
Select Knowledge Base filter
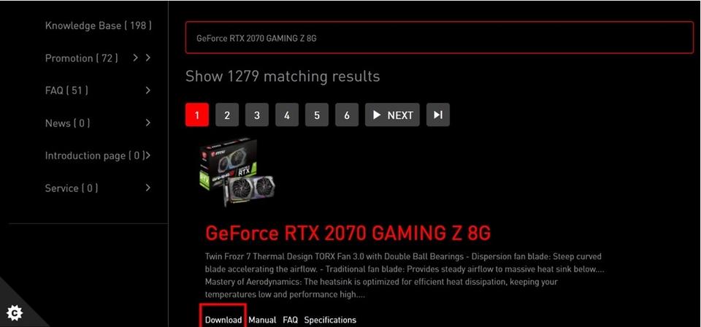tap(99, 26)
